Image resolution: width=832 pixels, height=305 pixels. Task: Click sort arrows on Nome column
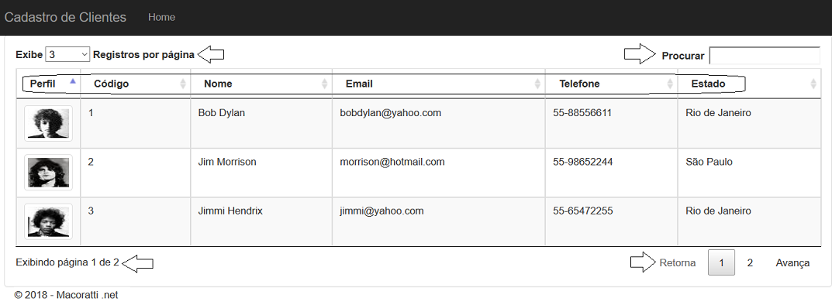pyautogui.click(x=325, y=84)
